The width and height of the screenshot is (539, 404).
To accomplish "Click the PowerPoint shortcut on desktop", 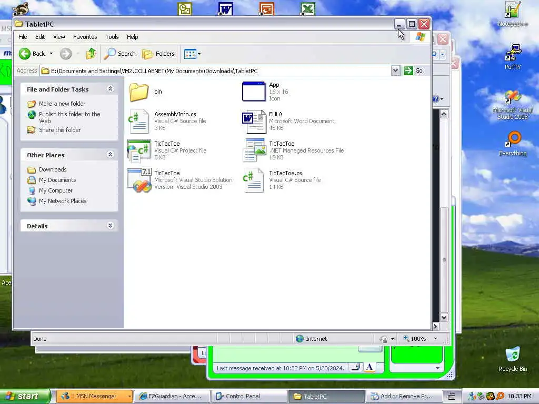I will (266, 8).
